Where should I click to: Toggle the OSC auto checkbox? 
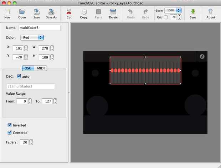(x=19, y=76)
